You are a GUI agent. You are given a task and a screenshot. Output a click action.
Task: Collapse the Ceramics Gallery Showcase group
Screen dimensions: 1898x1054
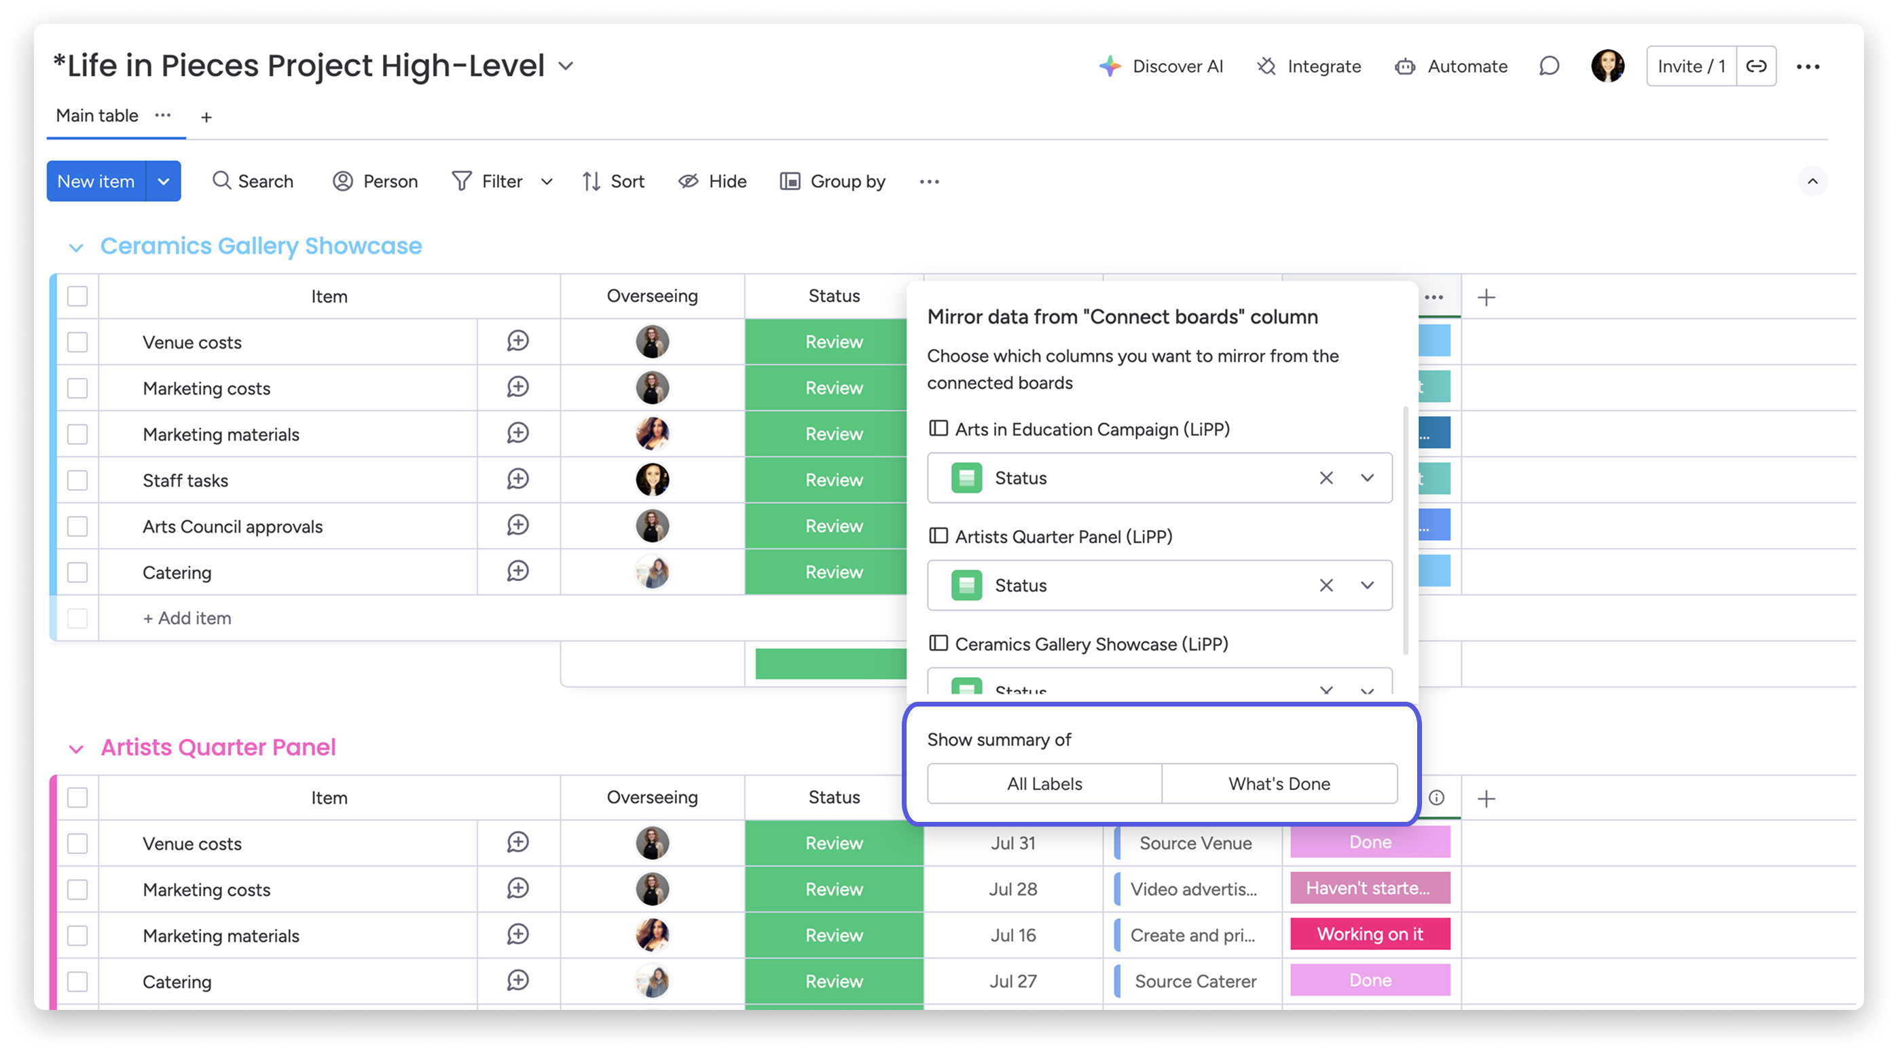click(76, 248)
